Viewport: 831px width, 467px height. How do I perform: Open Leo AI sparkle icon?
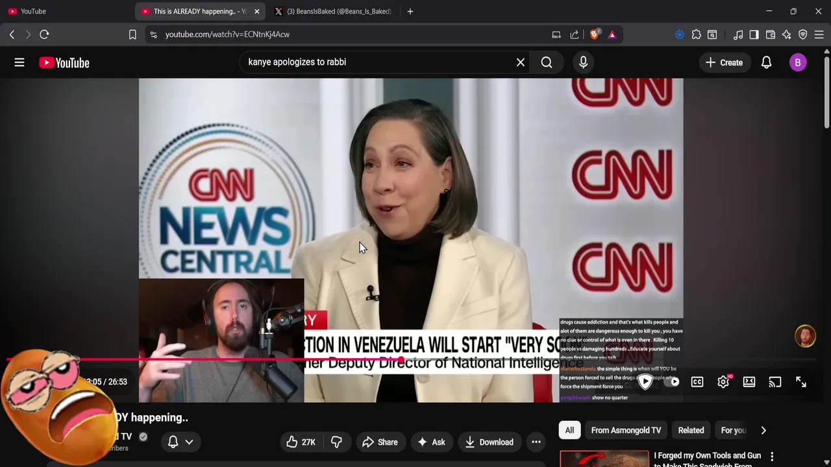[787, 34]
